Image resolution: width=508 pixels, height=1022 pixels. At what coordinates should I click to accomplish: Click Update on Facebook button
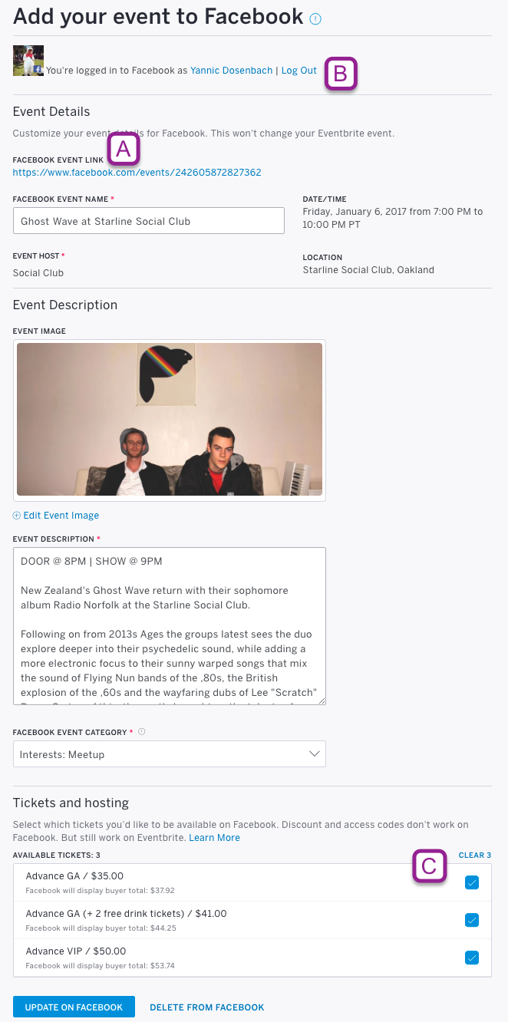(x=74, y=1007)
